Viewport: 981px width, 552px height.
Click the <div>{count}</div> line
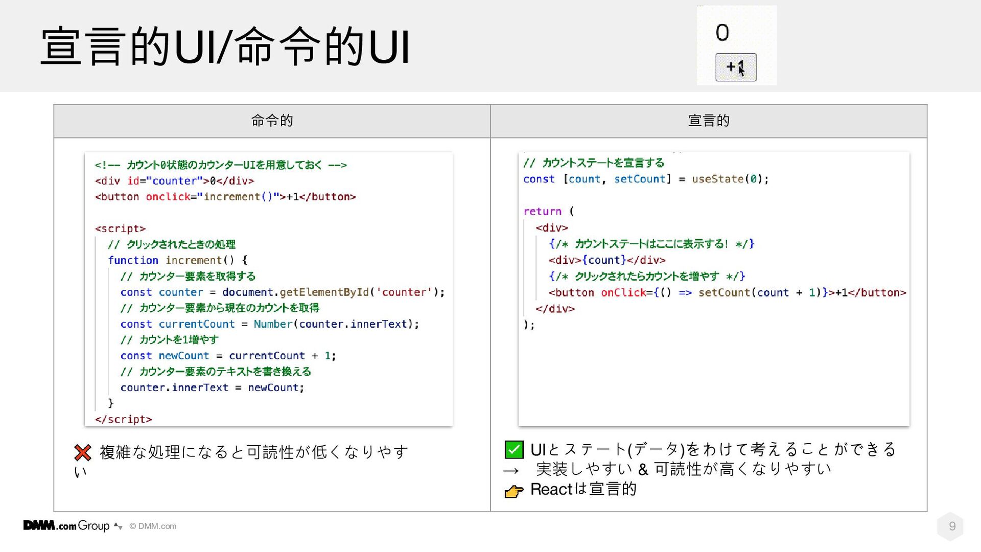click(607, 260)
